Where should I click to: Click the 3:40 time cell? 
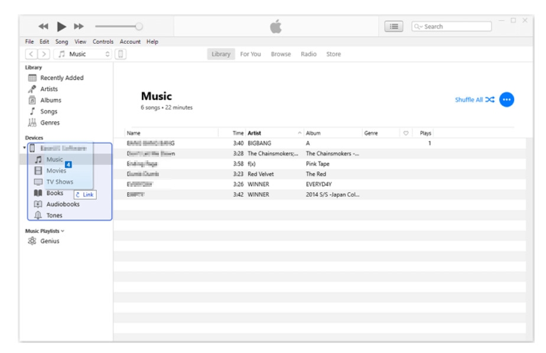click(238, 143)
